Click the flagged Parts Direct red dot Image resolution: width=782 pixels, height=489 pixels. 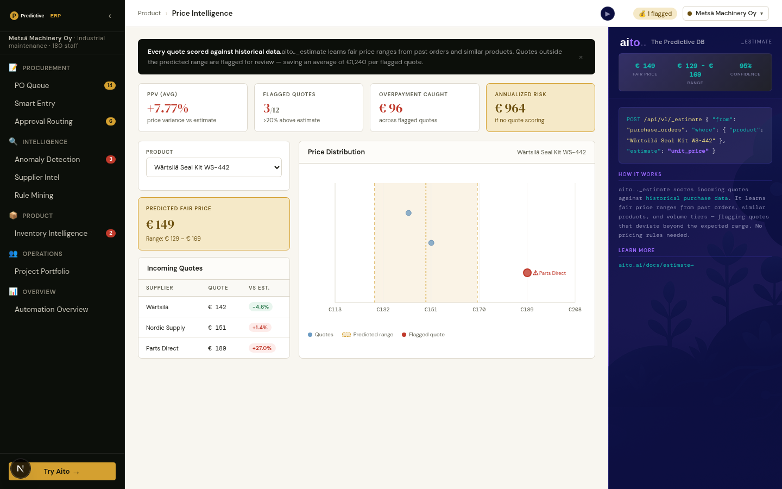coord(527,273)
